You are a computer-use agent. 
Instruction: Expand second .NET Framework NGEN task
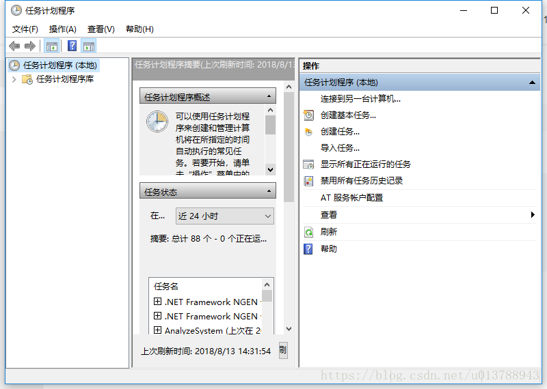pos(158,315)
